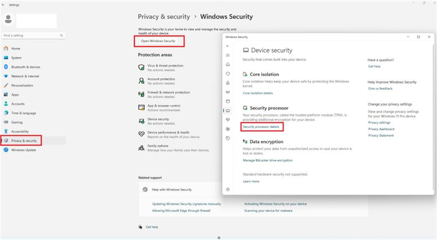Click Manage BitLocker drive encryption link
Screen dimensions: 437x240
pyautogui.click(x=268, y=160)
